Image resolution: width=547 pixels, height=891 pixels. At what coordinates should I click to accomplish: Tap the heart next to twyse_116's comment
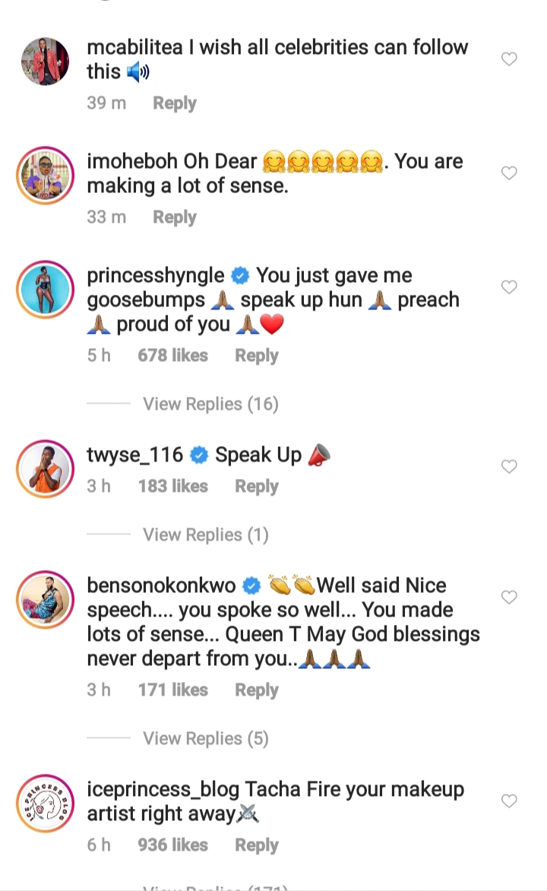509,467
